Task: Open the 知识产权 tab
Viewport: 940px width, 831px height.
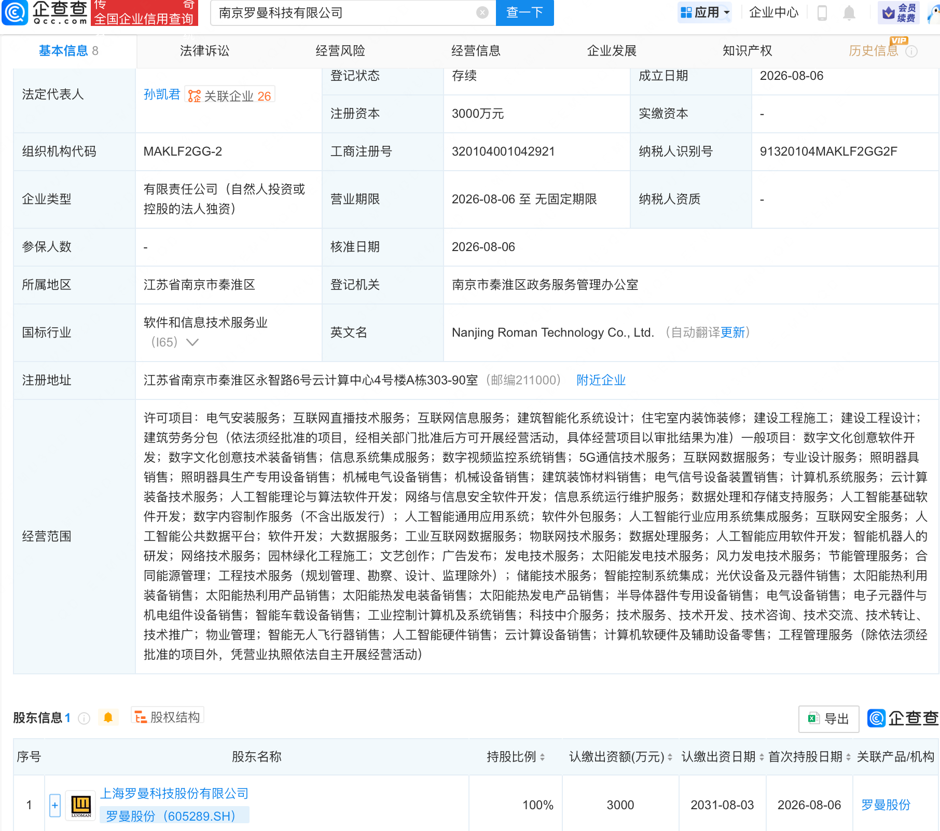Action: pyautogui.click(x=747, y=51)
